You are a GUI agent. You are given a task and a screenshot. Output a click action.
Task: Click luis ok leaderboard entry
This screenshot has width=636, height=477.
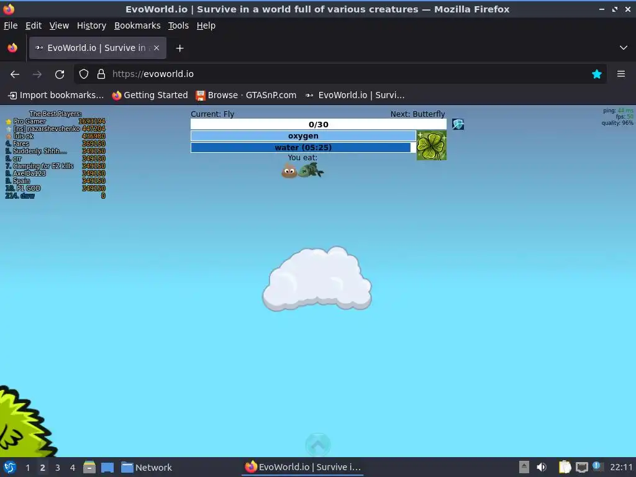click(55, 136)
